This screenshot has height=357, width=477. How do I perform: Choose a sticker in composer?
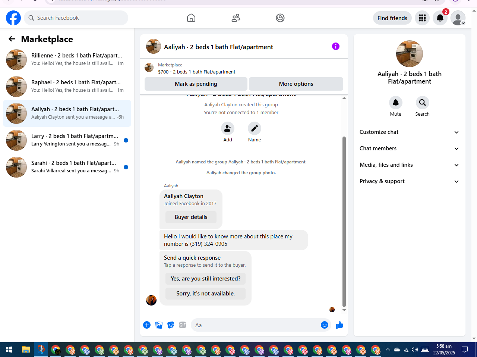point(171,325)
